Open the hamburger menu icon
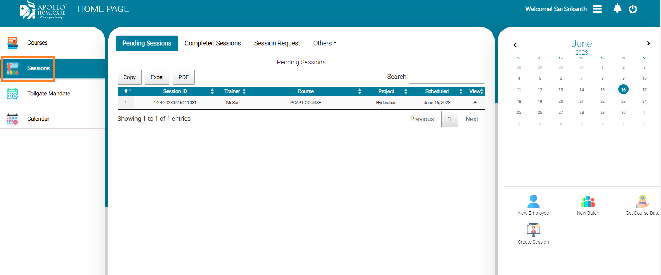661x275 pixels. pyautogui.click(x=597, y=9)
